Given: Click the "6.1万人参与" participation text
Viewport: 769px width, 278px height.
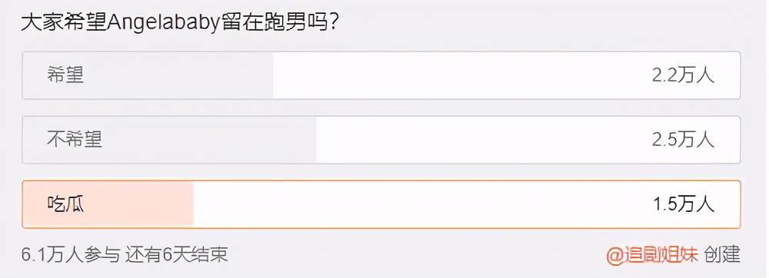Looking at the screenshot, I should pyautogui.click(x=71, y=254).
